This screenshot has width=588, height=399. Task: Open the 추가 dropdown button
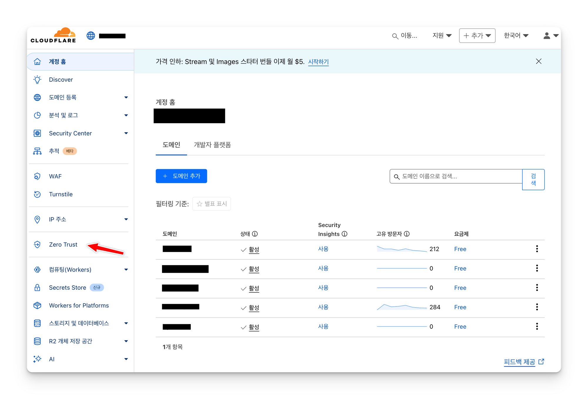point(477,36)
